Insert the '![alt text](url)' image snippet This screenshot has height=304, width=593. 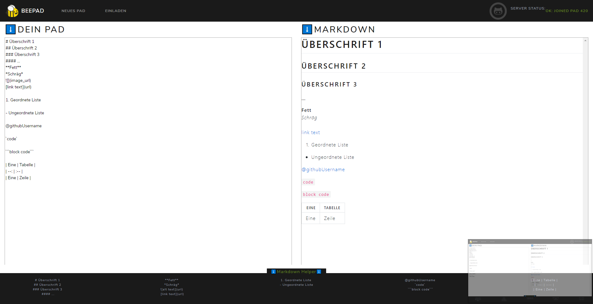coord(172,289)
